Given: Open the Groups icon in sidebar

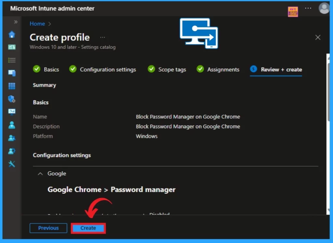Looking at the screenshot, I should (12, 138).
